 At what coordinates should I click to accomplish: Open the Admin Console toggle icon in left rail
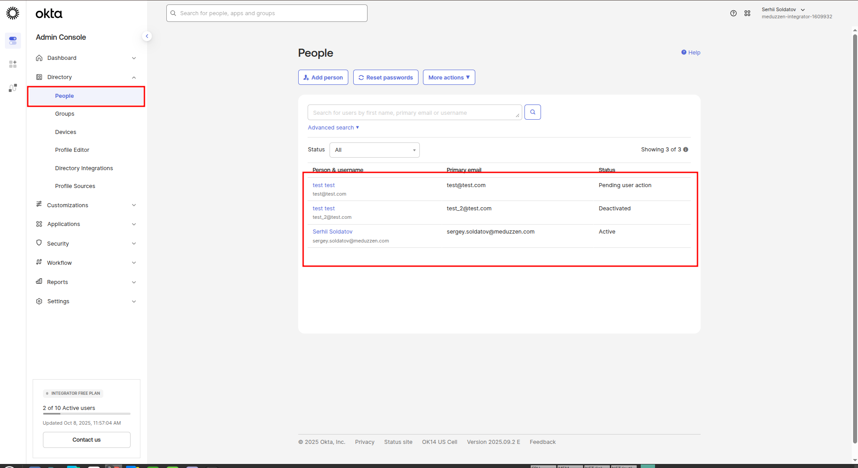click(x=13, y=41)
